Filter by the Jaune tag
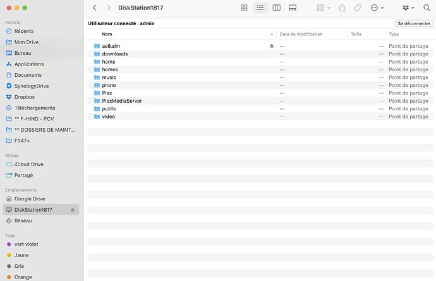Image resolution: width=436 pixels, height=281 pixels. coord(41,255)
